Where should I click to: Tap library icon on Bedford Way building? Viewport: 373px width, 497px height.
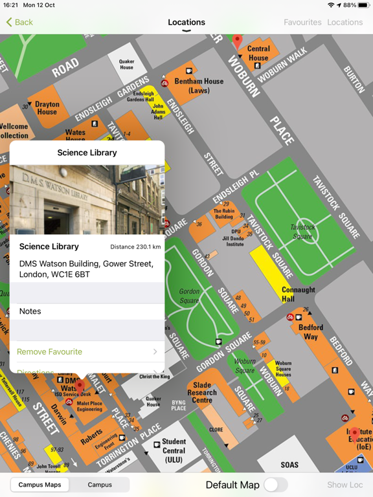point(335,370)
